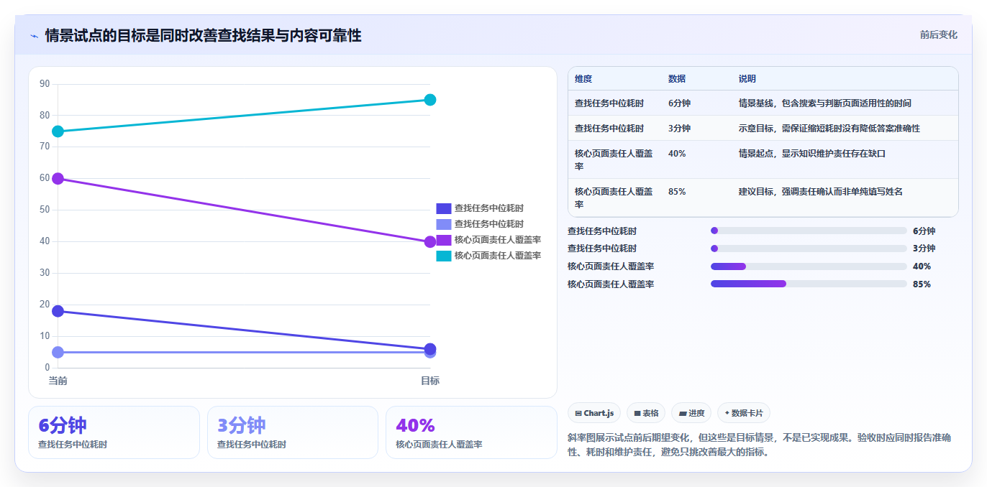
Task: Click the 进度 chip
Action: [691, 413]
